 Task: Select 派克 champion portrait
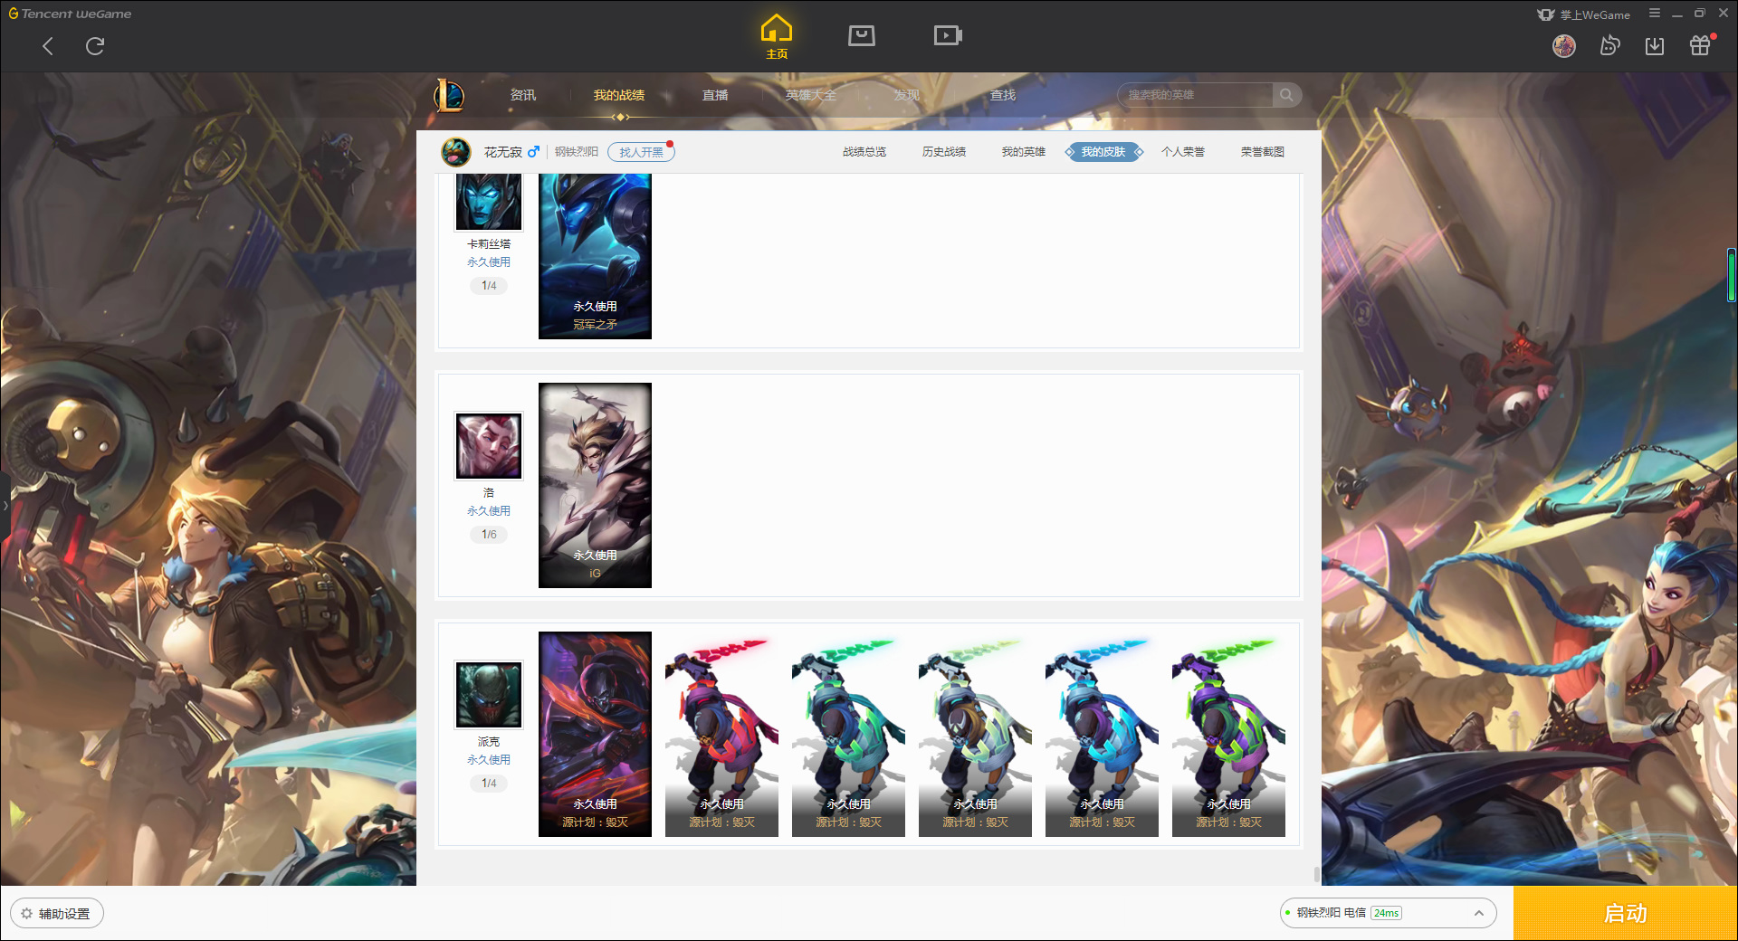489,695
